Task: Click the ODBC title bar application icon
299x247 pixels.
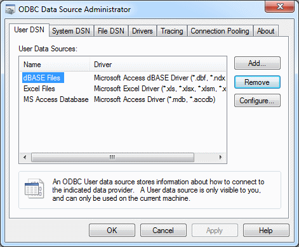Action: (x=10, y=9)
